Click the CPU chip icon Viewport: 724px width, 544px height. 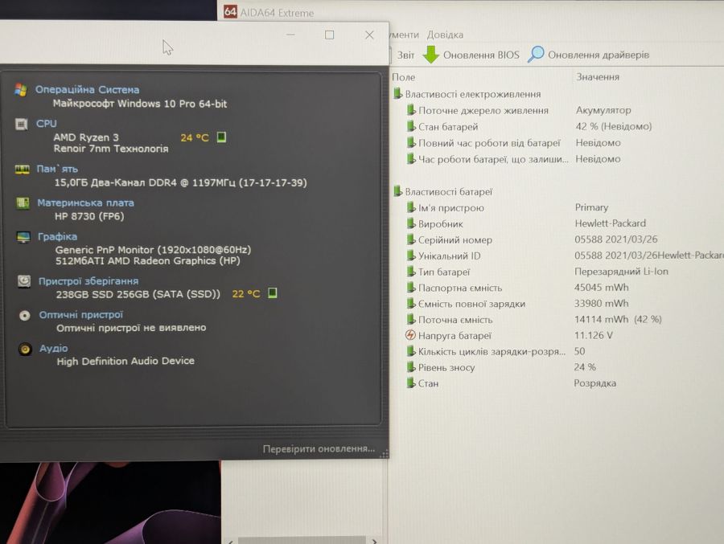pos(21,124)
